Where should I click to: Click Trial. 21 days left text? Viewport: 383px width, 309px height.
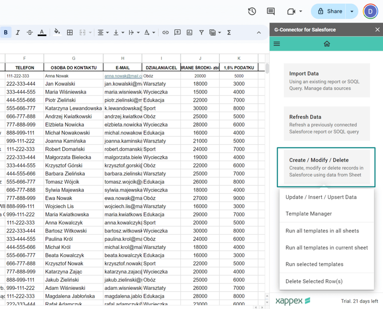click(360, 301)
